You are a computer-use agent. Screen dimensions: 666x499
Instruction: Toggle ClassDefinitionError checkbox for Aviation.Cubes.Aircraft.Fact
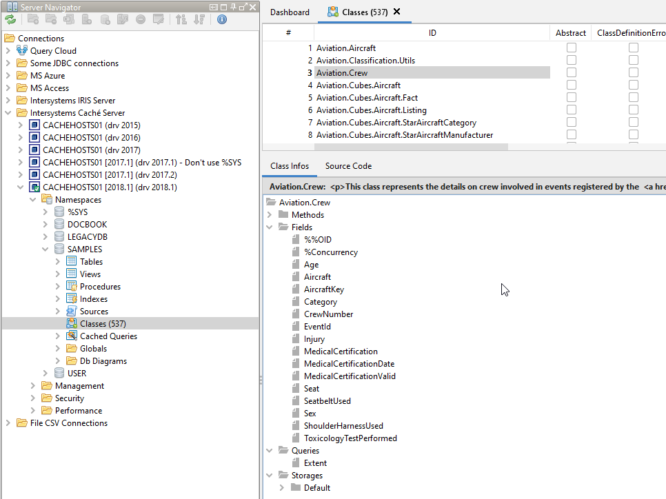[x=633, y=98]
